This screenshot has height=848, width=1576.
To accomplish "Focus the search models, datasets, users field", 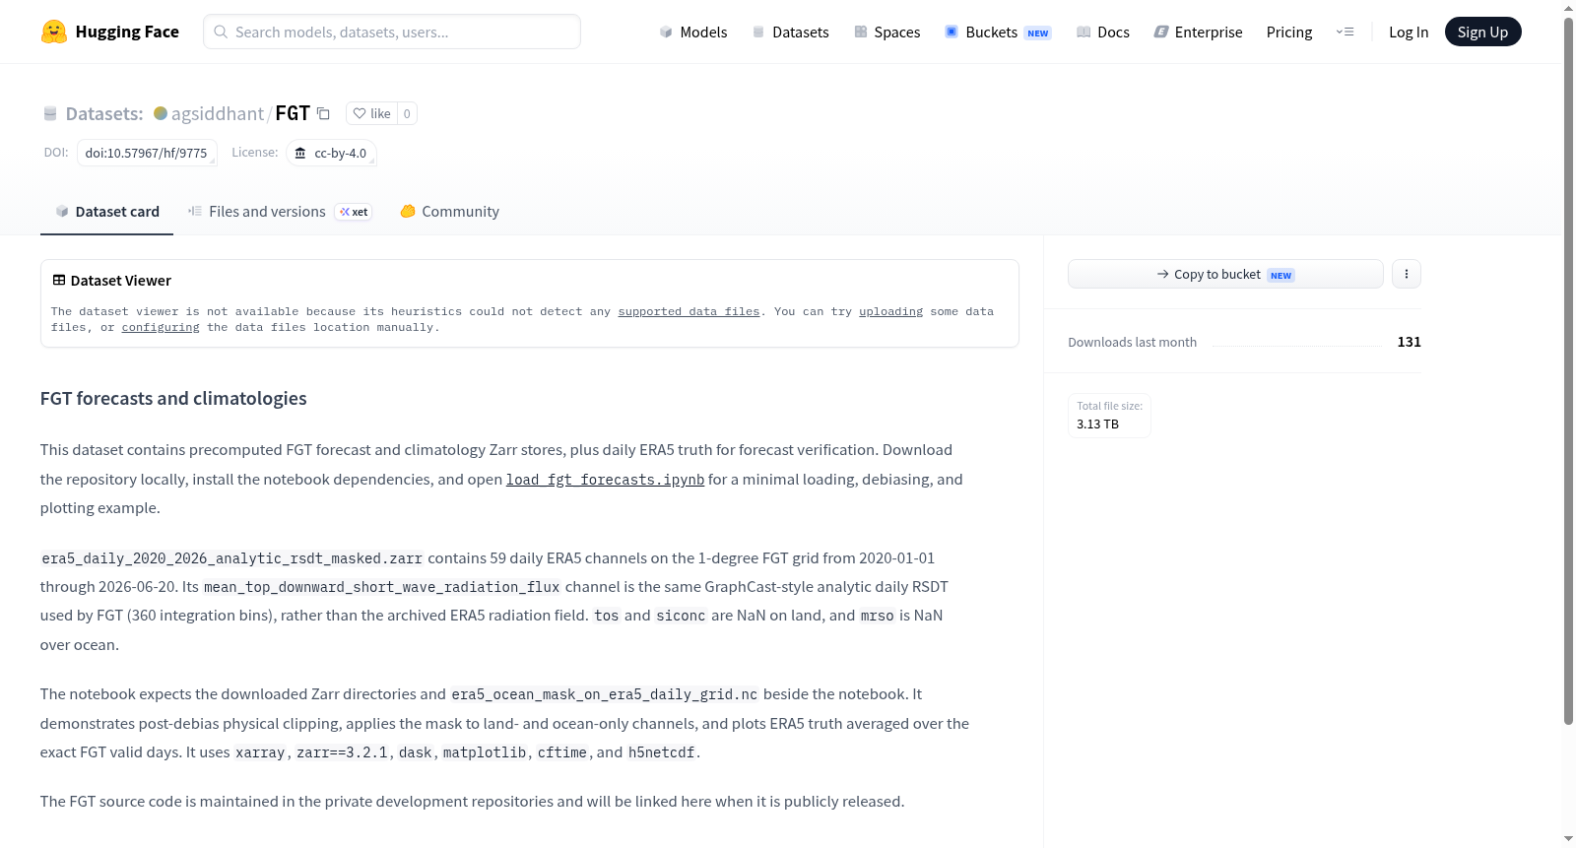I will coord(392,32).
